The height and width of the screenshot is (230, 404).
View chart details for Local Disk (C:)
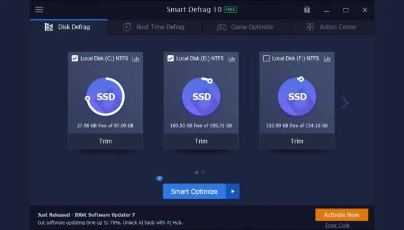[x=136, y=59]
